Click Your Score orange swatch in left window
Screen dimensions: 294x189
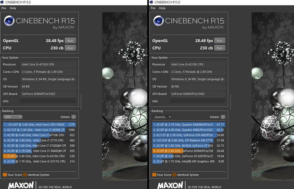pyautogui.click(x=5, y=175)
